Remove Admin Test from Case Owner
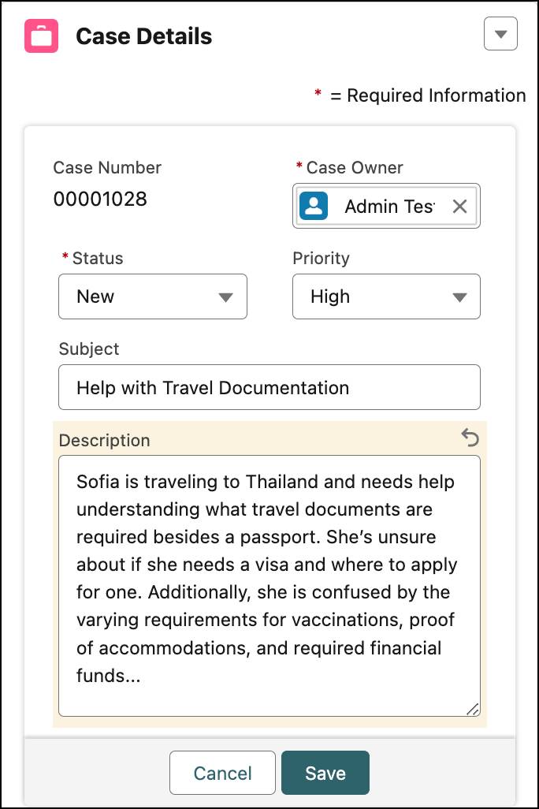539x809 pixels. click(459, 206)
